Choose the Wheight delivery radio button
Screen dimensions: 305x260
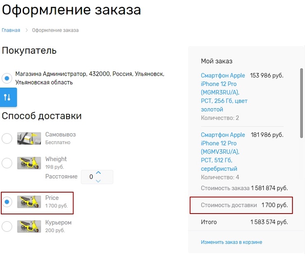pos(7,163)
